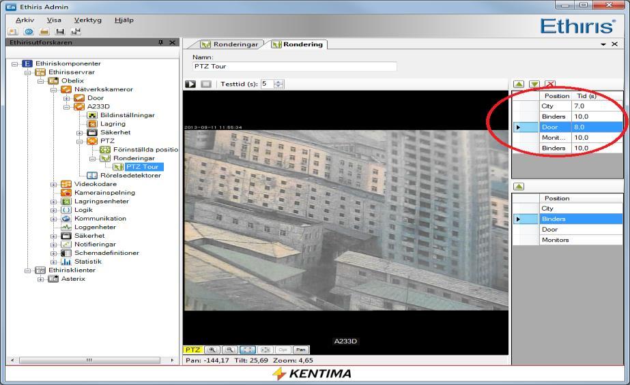Click the Kommunikation tree icon
Viewport: 630px width, 385px height.
point(66,219)
